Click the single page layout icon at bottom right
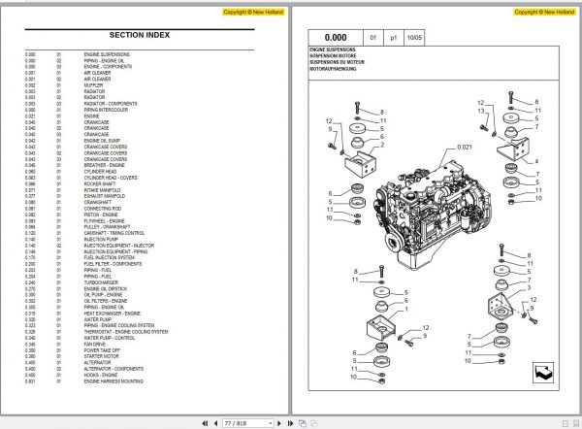The width and height of the screenshot is (582, 429). pyautogui.click(x=566, y=423)
